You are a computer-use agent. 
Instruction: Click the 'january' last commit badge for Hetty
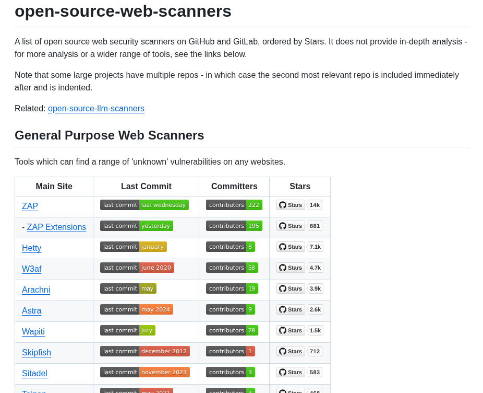coord(134,247)
